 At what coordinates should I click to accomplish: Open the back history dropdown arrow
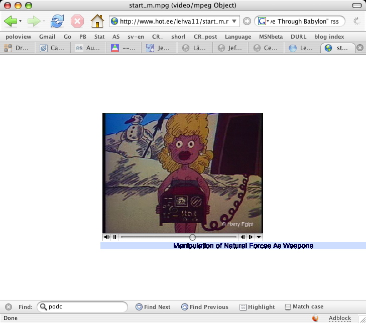[20, 21]
